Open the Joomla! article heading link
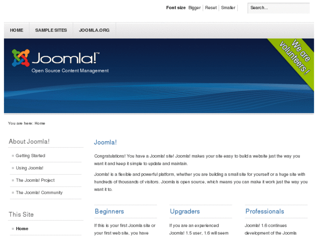 [x=105, y=142]
